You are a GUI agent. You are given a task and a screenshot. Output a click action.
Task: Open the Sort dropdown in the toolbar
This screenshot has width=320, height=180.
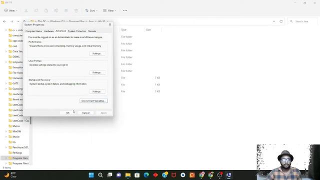pyautogui.click(x=91, y=10)
